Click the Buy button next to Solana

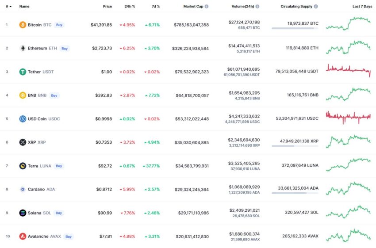point(59,213)
